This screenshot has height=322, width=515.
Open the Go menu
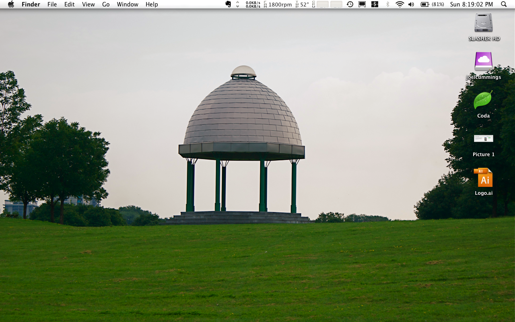pyautogui.click(x=106, y=4)
